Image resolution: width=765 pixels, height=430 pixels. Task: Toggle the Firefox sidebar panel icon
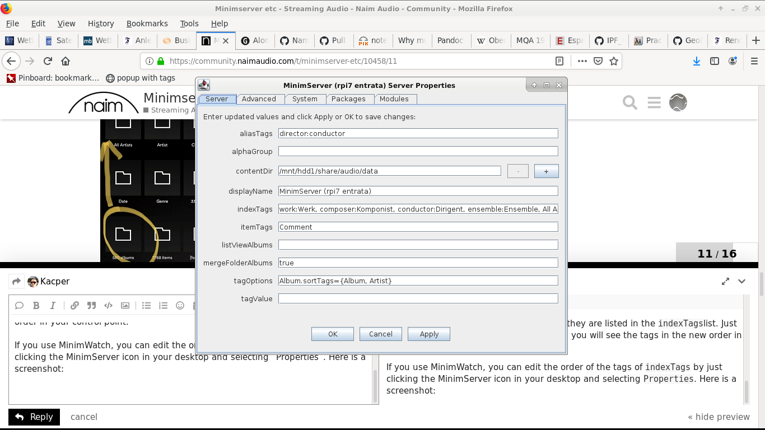[715, 61]
